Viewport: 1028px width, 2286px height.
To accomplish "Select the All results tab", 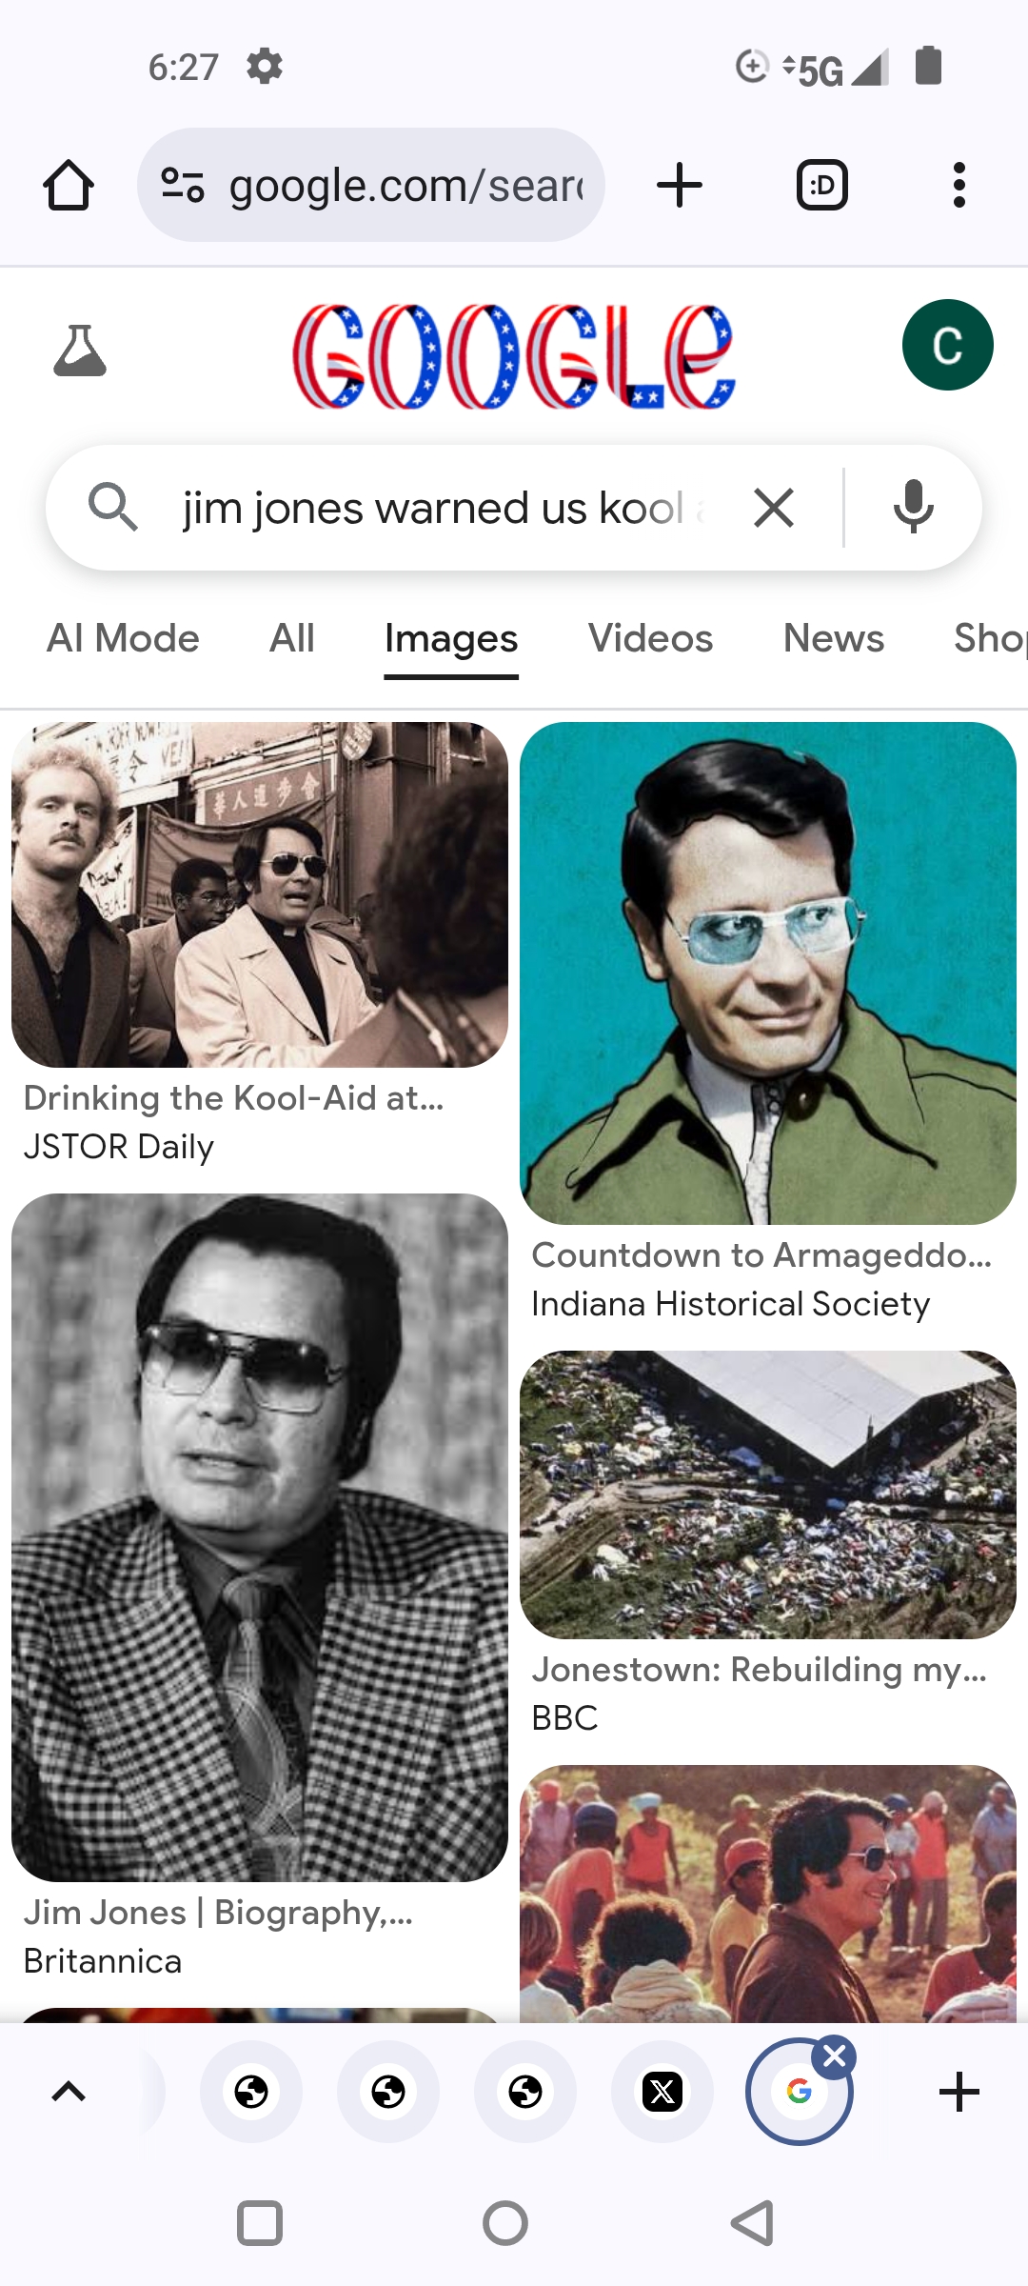I will click(x=292, y=638).
